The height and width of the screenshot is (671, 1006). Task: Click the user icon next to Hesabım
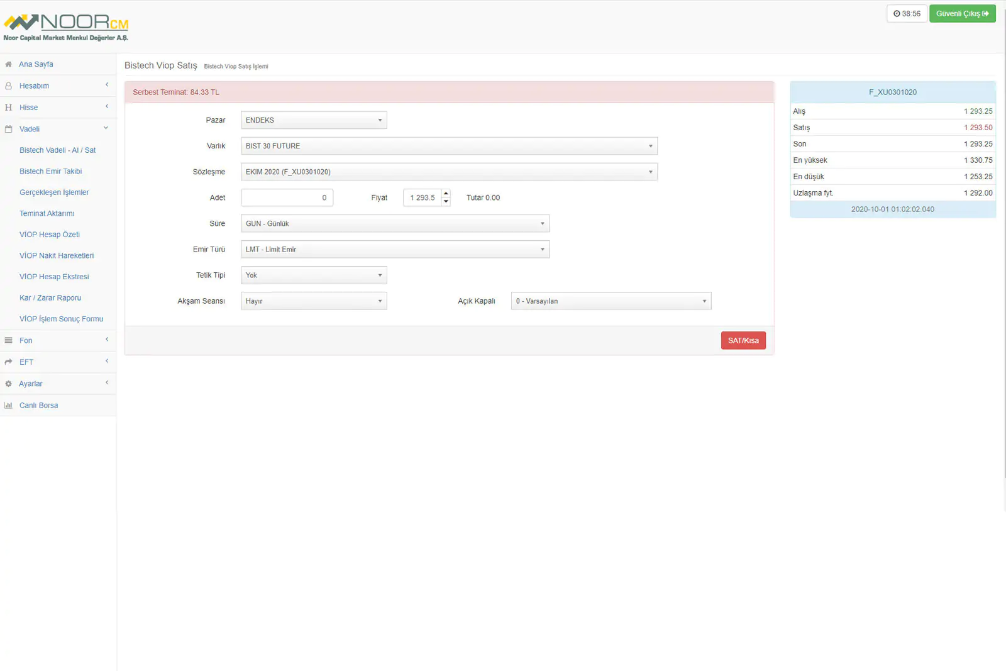(8, 86)
